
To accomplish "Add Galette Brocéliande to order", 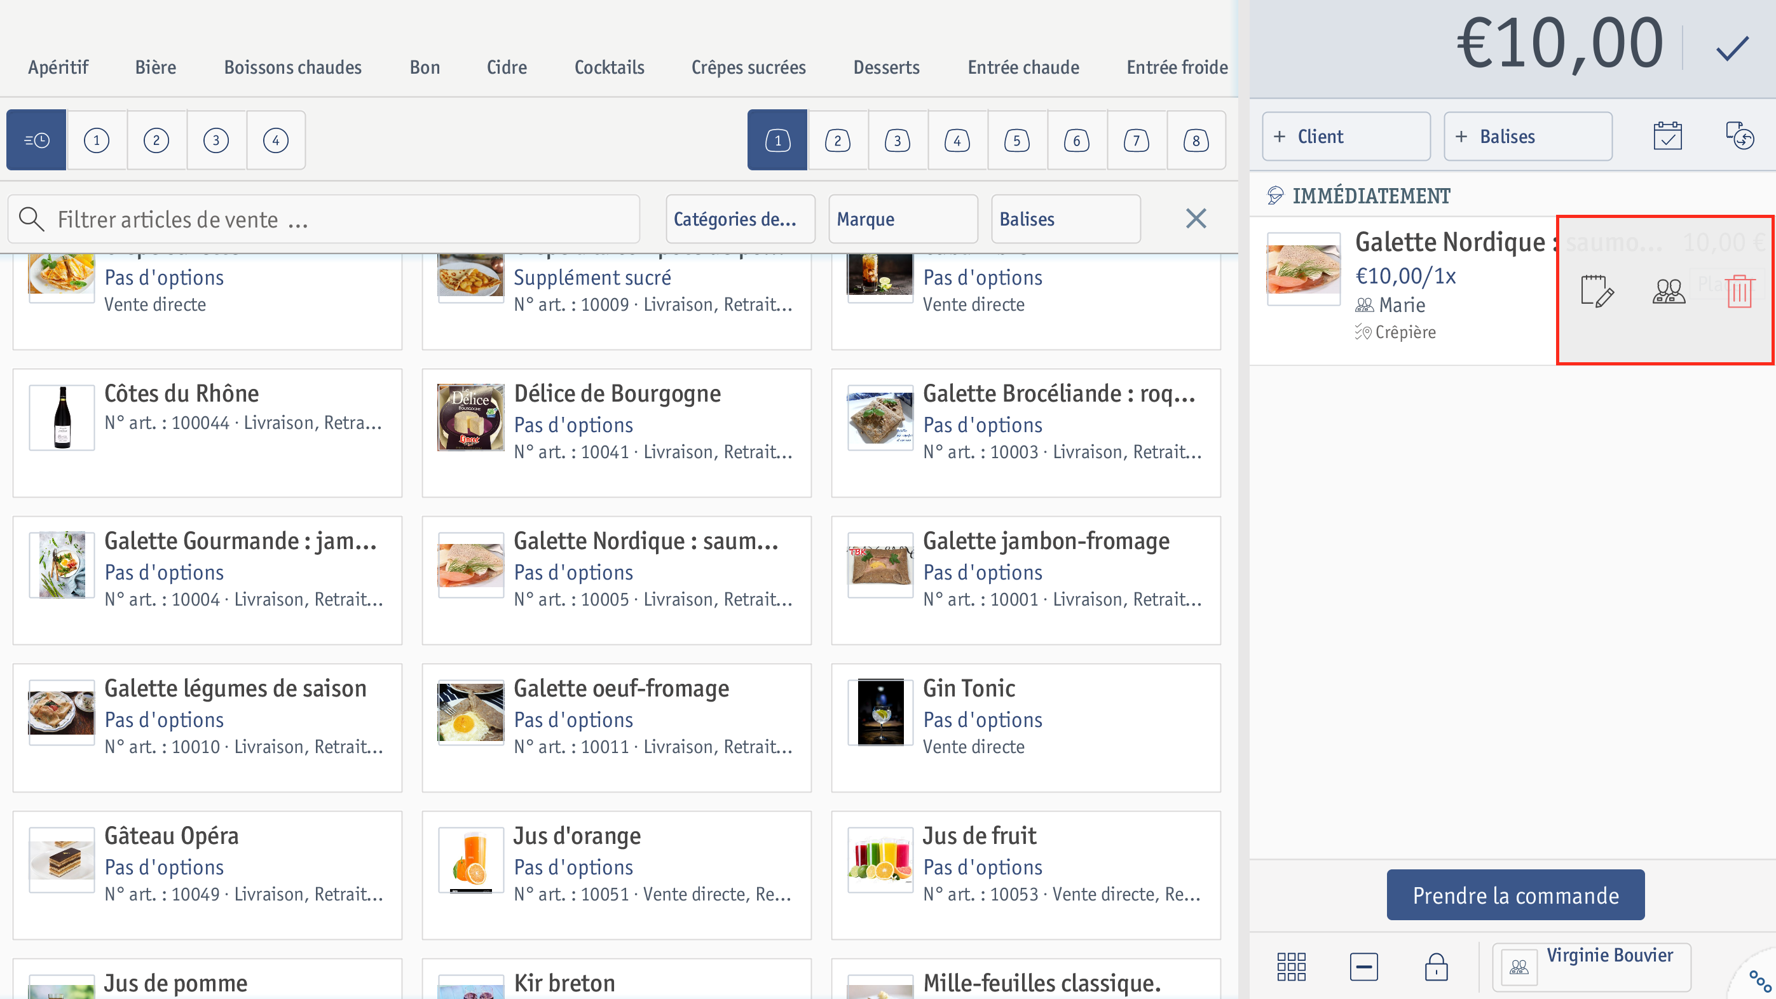I will pos(1026,433).
